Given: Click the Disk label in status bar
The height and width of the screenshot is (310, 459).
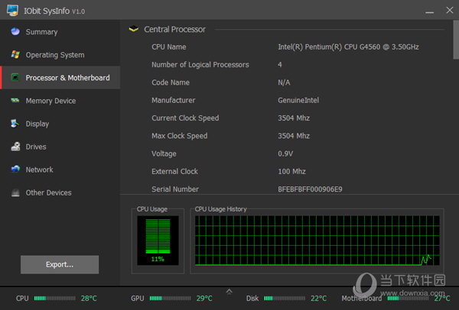Looking at the screenshot, I should [252, 299].
